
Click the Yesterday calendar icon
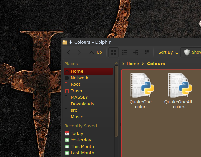pyautogui.click(x=67, y=140)
